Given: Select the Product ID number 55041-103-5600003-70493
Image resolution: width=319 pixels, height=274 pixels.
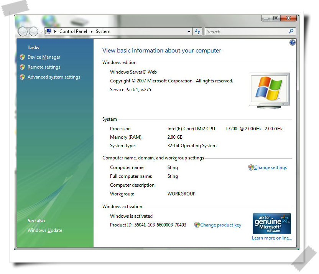Looking at the screenshot, I should click(x=160, y=225).
